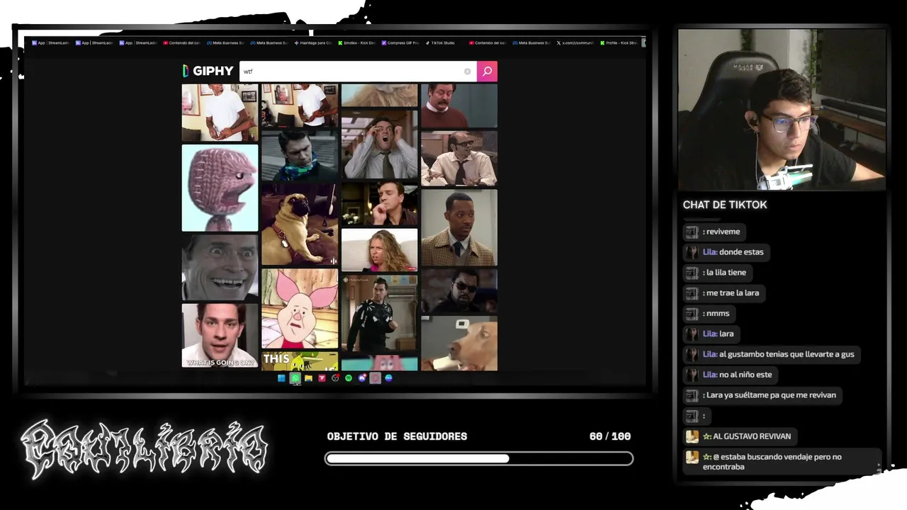Open the Piglet cartoon GIF
The image size is (907, 510).
tap(300, 309)
